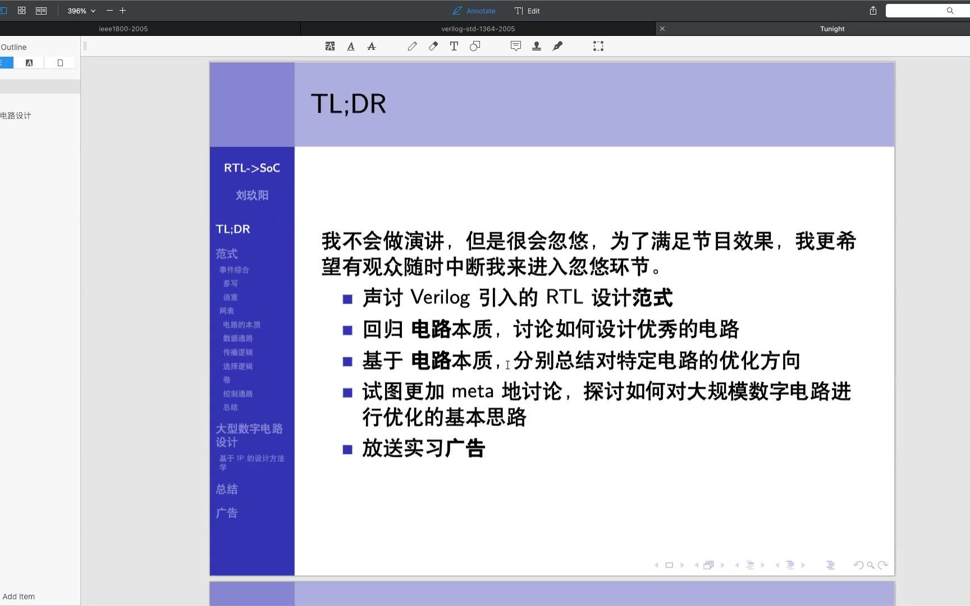Click the beamer appendix lines icon
This screenshot has height=606, width=970.
[x=830, y=565]
